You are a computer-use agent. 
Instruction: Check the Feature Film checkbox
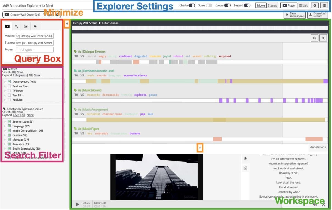(x=9, y=86)
